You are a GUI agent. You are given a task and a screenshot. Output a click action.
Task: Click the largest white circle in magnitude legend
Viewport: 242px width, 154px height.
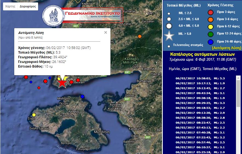coord(169,26)
